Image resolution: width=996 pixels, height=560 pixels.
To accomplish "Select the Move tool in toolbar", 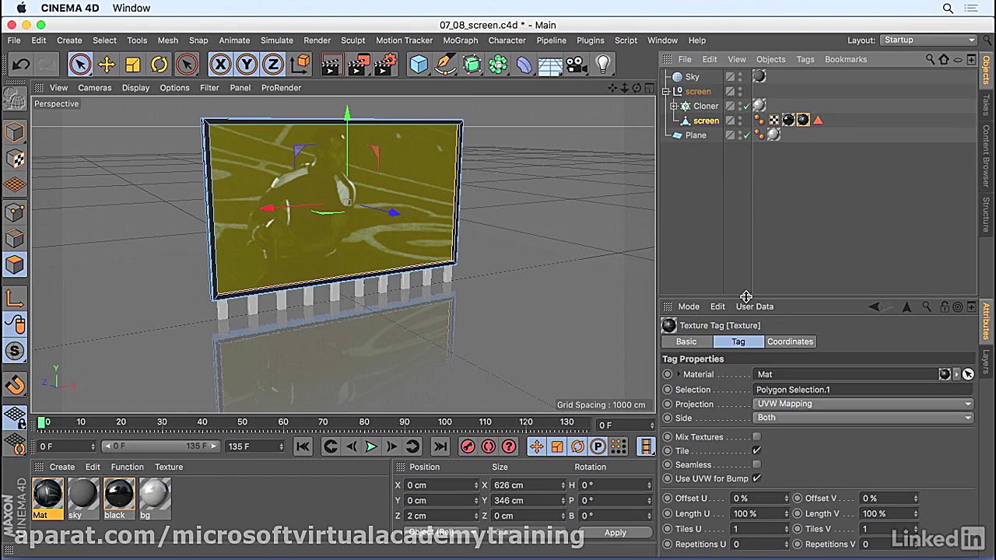I will pyautogui.click(x=107, y=65).
